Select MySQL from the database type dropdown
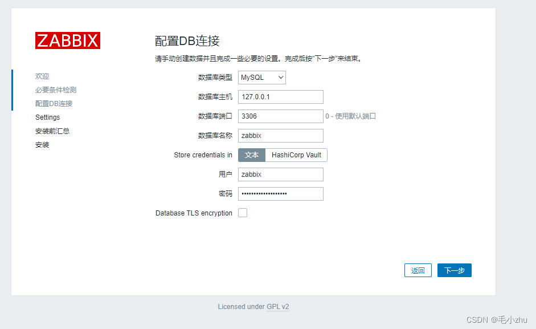This screenshot has height=329, width=536. pyautogui.click(x=261, y=77)
